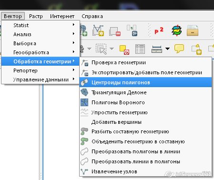Click the layer overview icon beside remove layer
The width and height of the screenshot is (214, 180).
pos(132,30)
